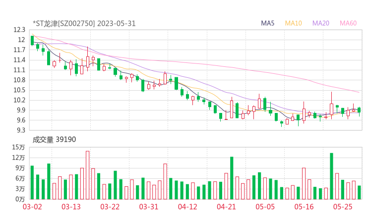Click the 11.7 price axis label
Viewport: 367px width, 218px height.
(19, 50)
